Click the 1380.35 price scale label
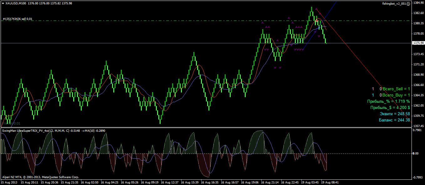425x185 pixels. coord(418,23)
